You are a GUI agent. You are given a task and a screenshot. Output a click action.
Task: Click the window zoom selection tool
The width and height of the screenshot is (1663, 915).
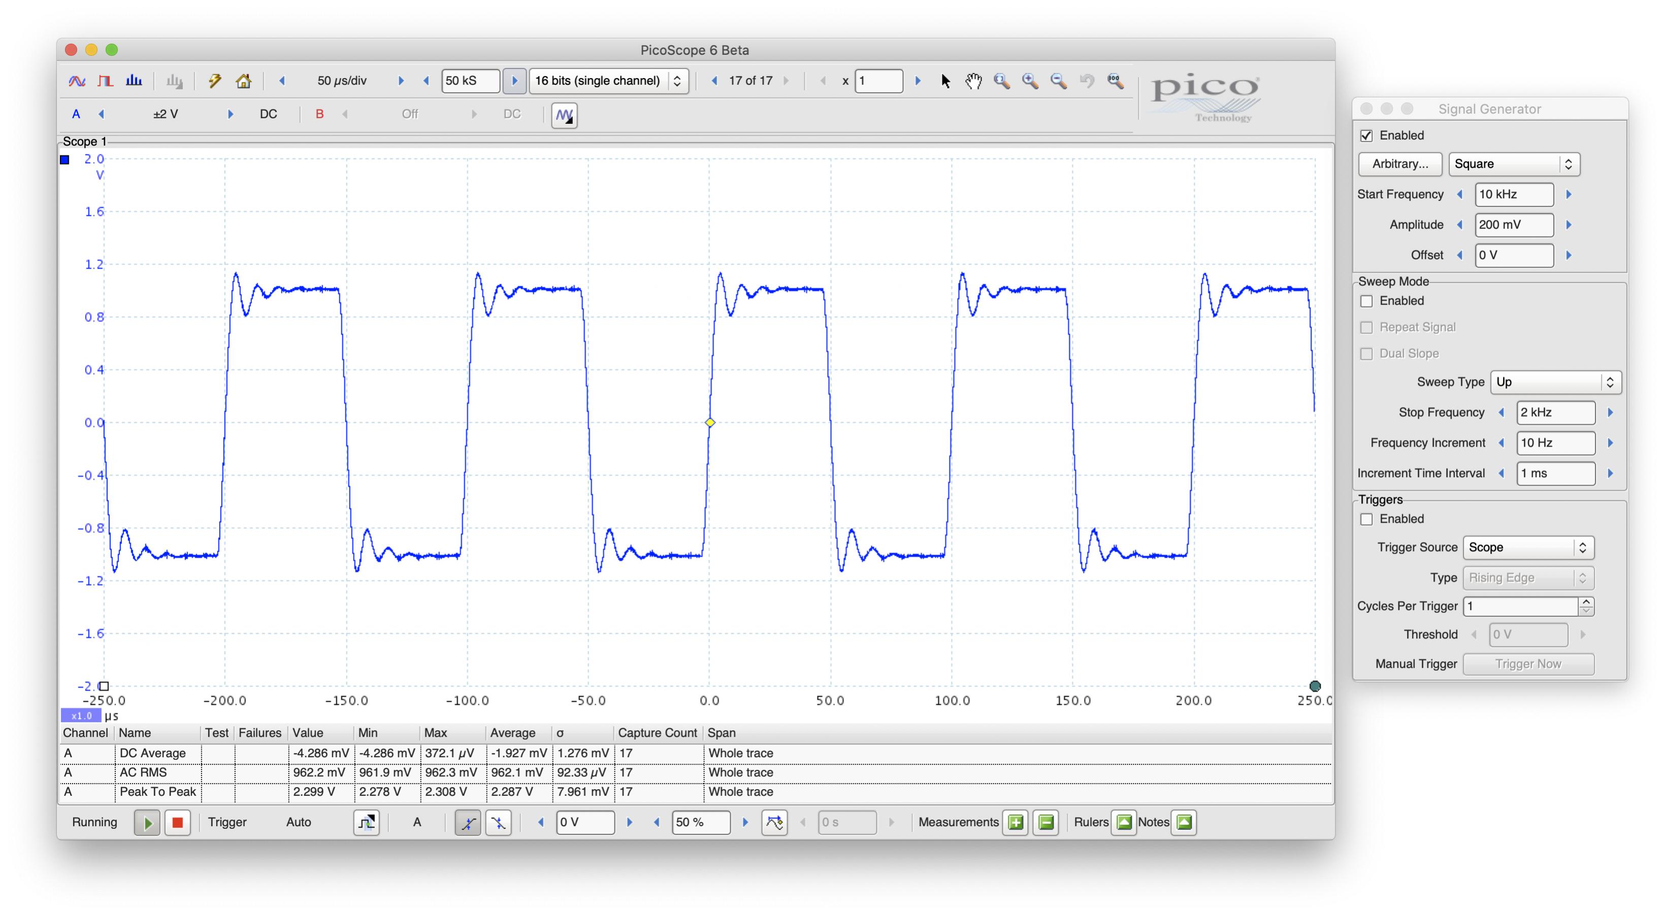point(1002,81)
